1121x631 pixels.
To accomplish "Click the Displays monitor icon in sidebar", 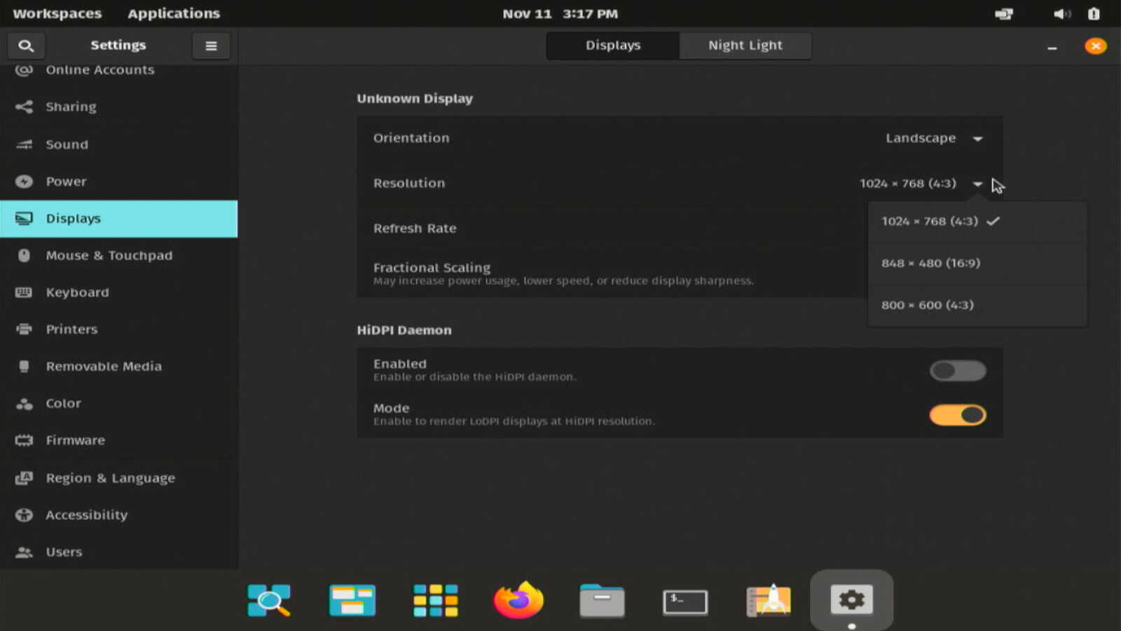I will 24,218.
